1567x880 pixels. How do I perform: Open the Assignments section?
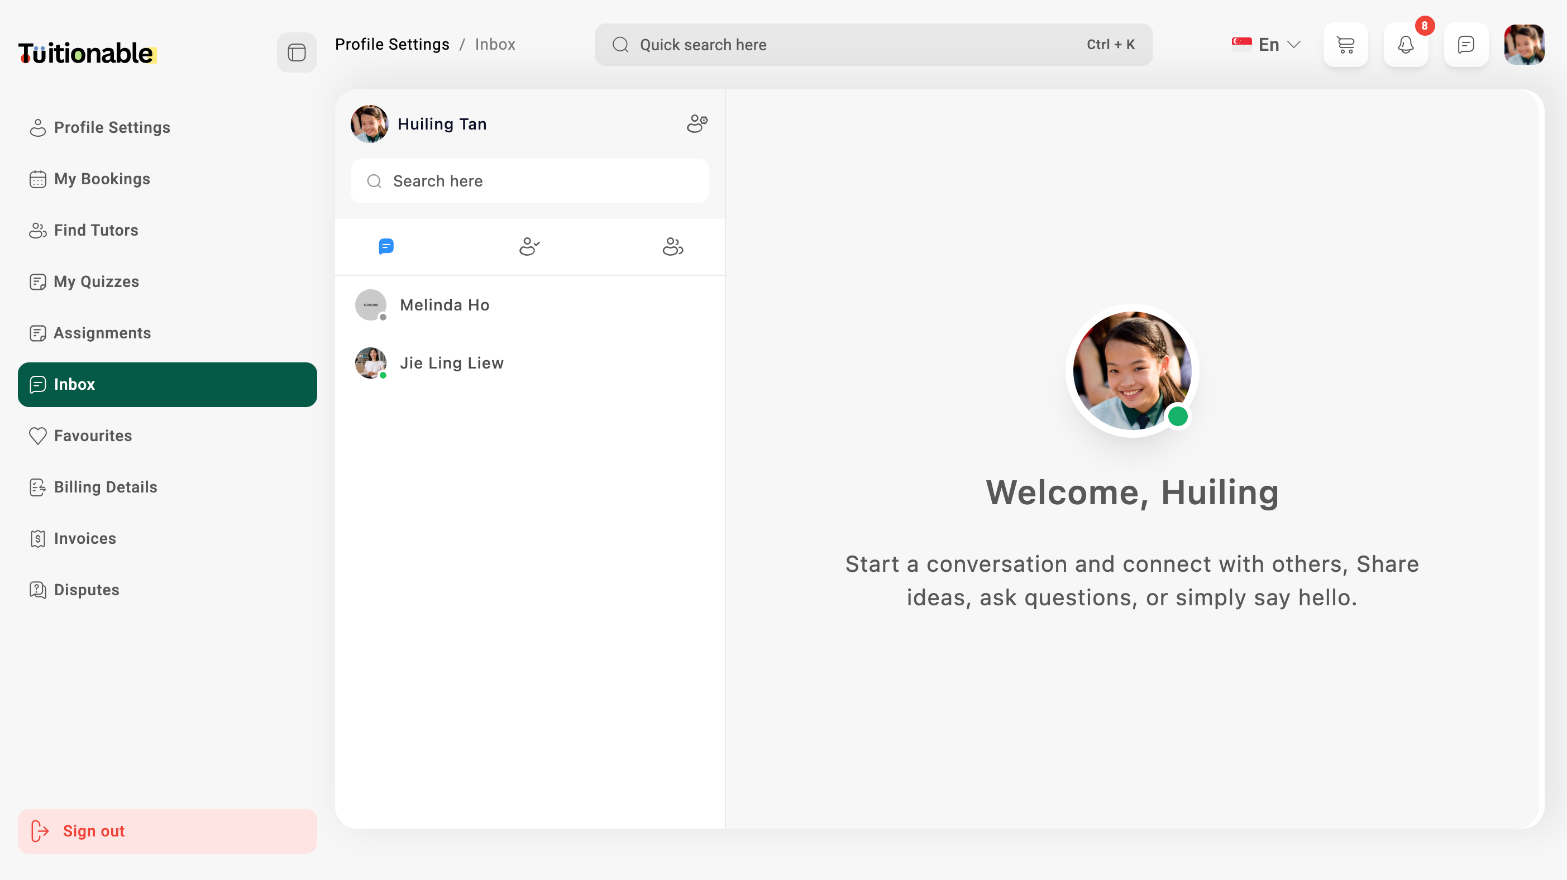(102, 333)
